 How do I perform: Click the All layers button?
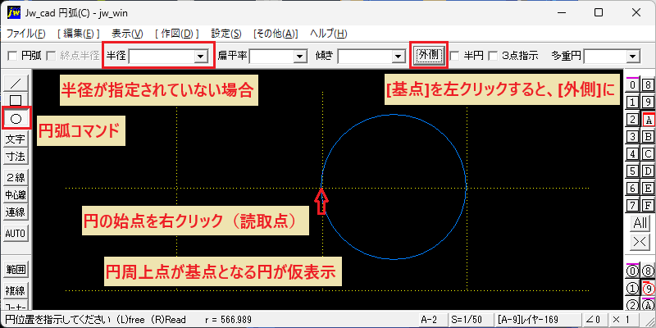coord(640,223)
